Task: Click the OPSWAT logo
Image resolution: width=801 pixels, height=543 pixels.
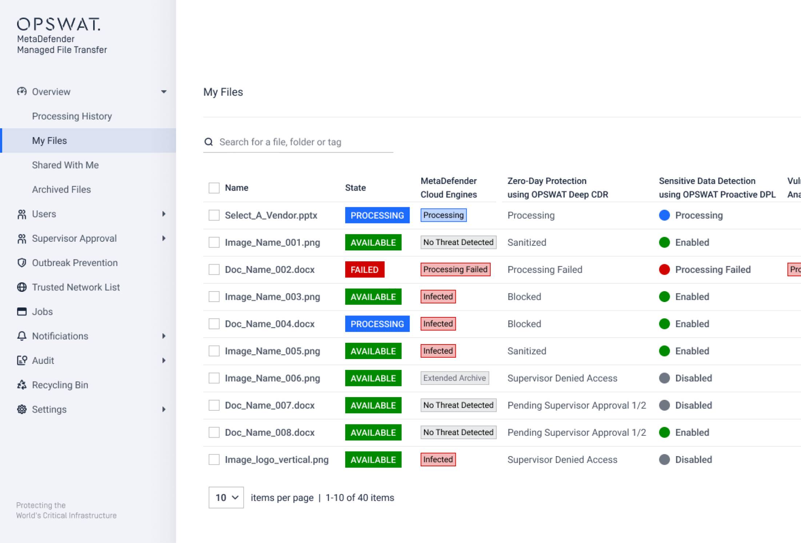Action: [59, 24]
